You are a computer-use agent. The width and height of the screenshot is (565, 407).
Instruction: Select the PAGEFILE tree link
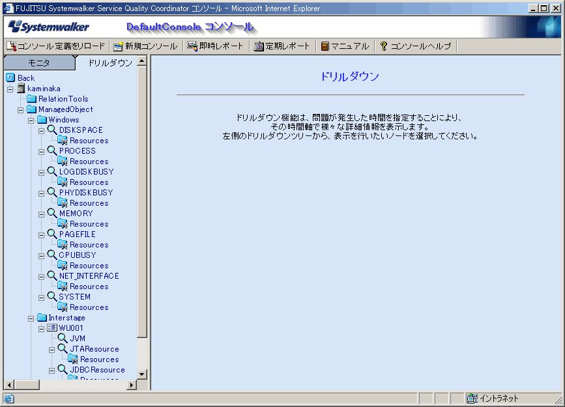point(78,234)
